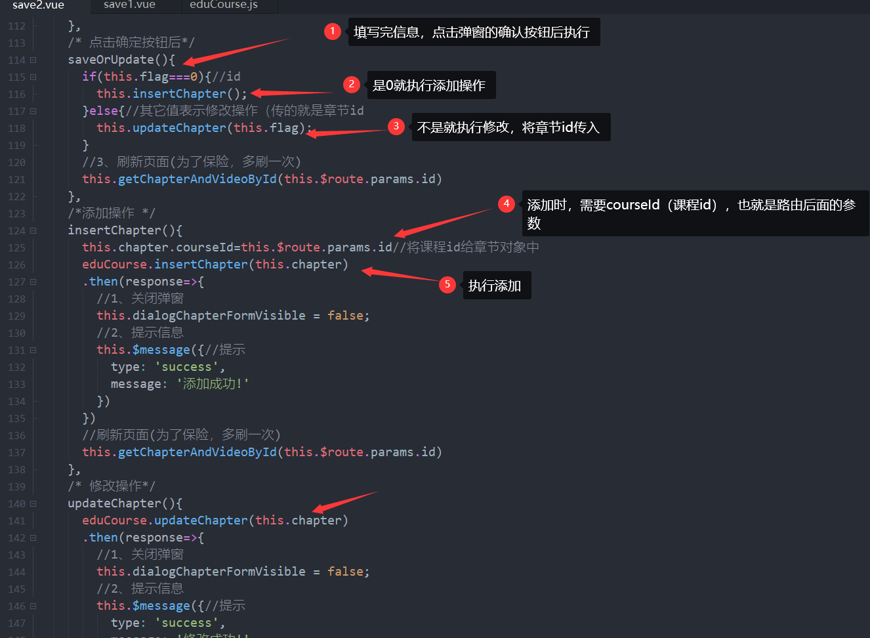The height and width of the screenshot is (638, 870).
Task: Click insertChapter(){ definition on line 124
Action: [125, 230]
